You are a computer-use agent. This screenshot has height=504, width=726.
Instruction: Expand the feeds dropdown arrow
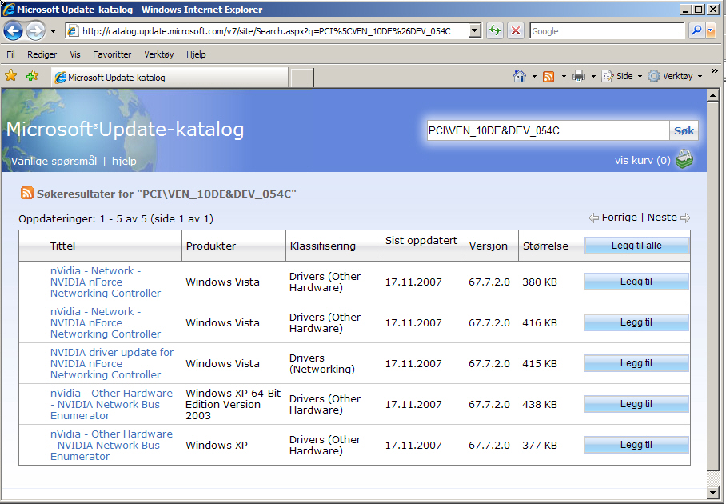click(x=564, y=77)
